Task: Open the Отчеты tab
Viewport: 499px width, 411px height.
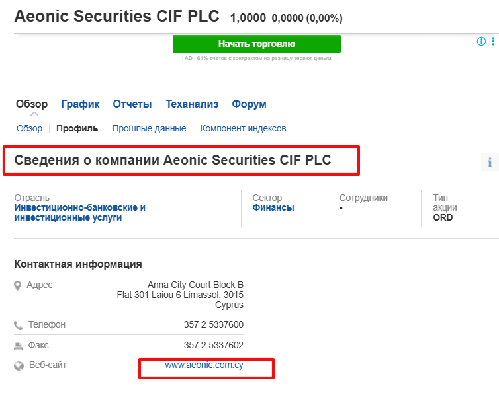Action: 132,104
